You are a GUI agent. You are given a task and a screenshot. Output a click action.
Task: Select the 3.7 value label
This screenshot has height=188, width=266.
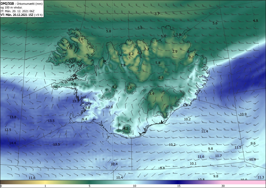(157, 14)
